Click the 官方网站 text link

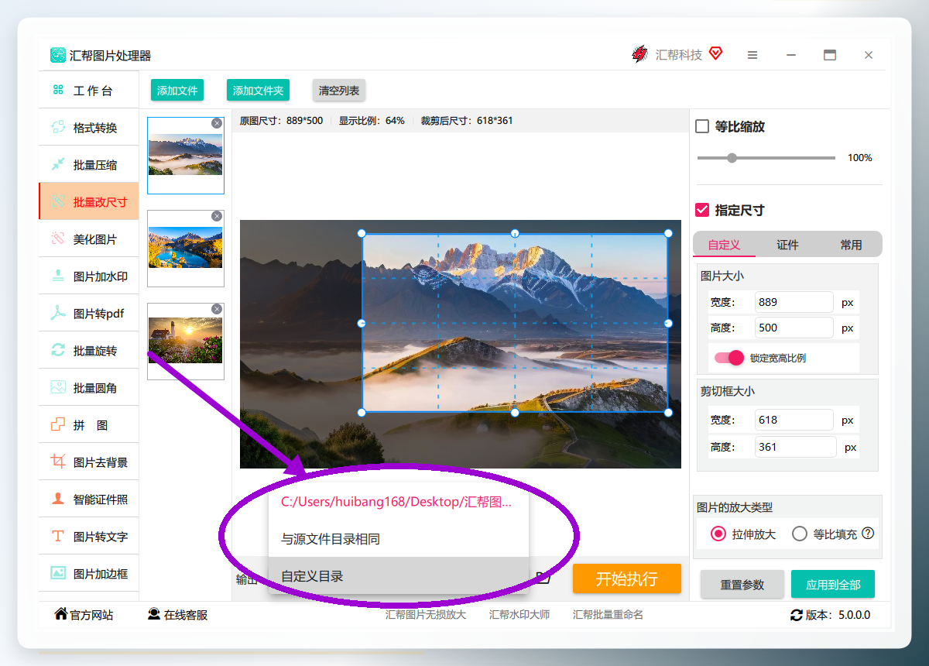point(91,615)
